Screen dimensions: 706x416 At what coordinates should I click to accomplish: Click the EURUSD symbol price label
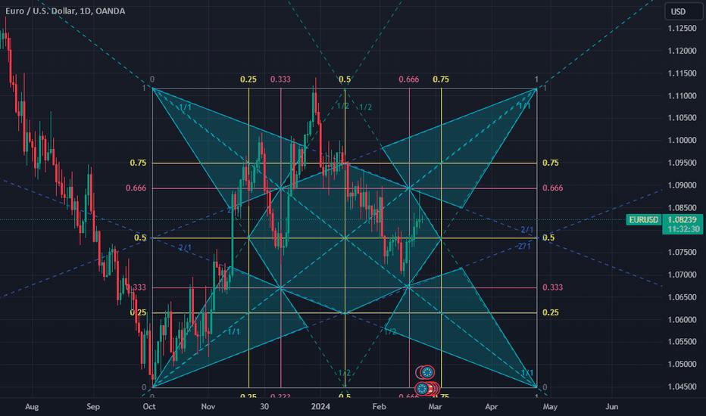click(643, 220)
